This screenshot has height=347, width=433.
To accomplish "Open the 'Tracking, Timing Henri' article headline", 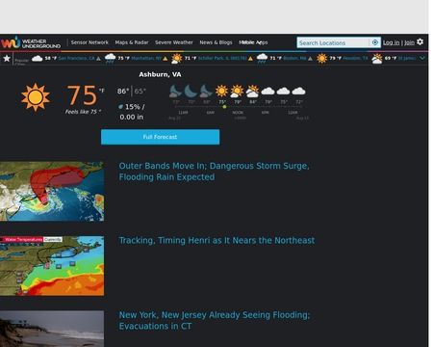I will (x=216, y=240).
